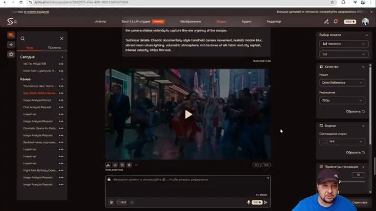This screenshot has width=376, height=211.
Task: Click the Pro plan badge in header
Action: [350, 22]
